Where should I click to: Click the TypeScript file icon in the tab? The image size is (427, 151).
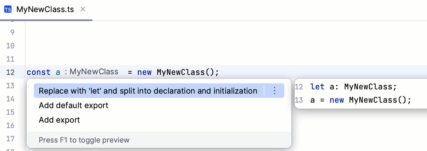click(8, 9)
